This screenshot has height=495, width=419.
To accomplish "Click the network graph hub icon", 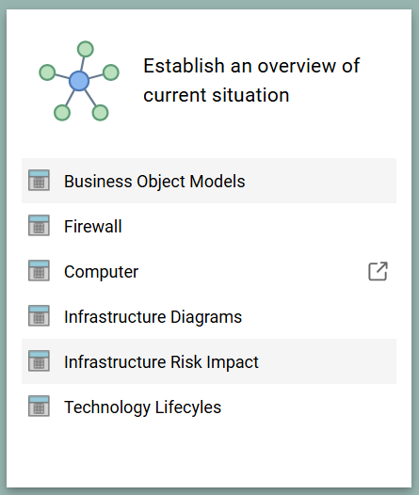I will coord(79,81).
